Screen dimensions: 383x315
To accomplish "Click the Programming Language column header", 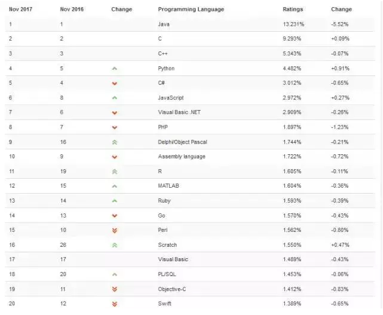I will [x=191, y=10].
